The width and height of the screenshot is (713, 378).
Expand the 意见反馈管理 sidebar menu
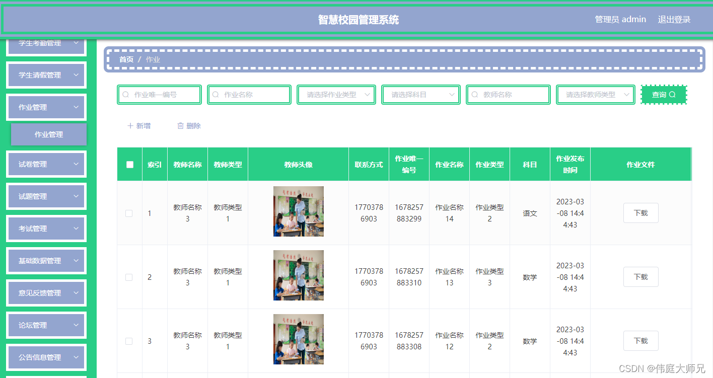(46, 293)
